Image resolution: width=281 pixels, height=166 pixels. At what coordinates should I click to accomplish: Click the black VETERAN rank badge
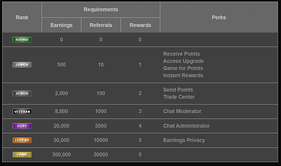coord(22,112)
